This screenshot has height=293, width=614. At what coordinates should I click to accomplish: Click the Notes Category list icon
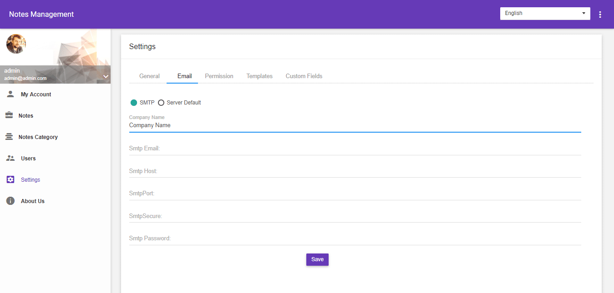[10, 136]
